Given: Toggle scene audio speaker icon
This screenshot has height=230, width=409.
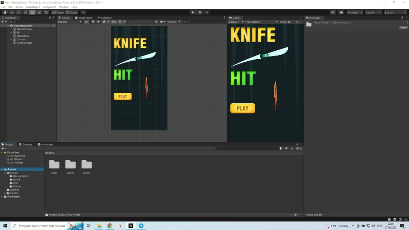Looking at the screenshot, I should (99, 22).
